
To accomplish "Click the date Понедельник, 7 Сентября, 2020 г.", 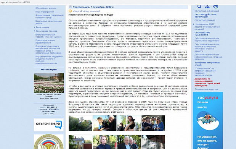I will coord(93,7).
